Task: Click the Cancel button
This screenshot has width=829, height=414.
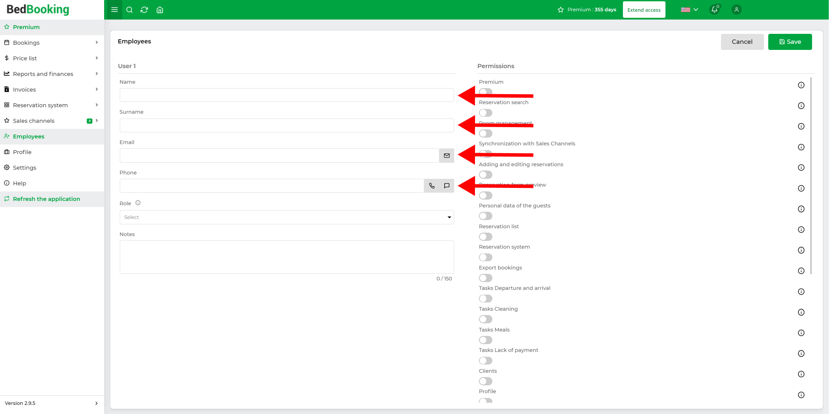Action: pyautogui.click(x=742, y=42)
